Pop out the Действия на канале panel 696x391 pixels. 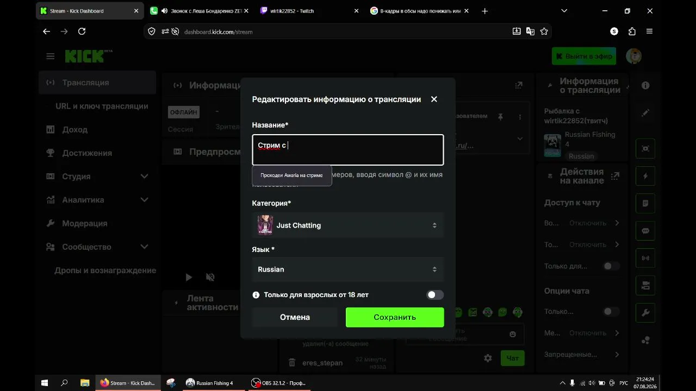(615, 176)
